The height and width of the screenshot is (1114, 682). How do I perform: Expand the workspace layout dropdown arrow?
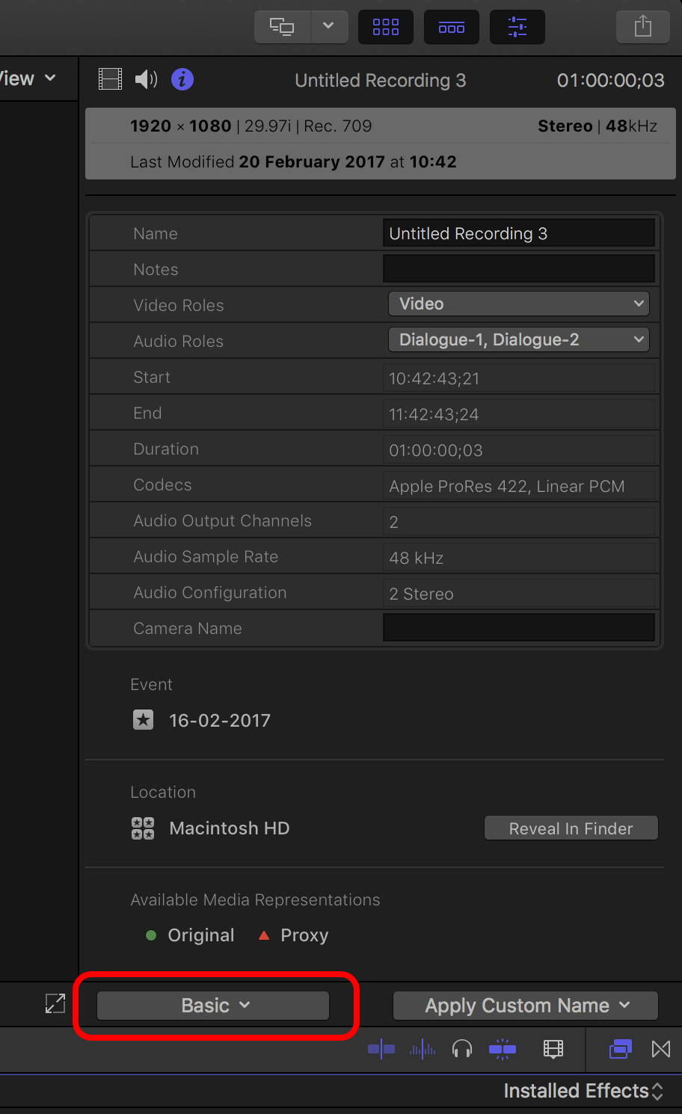point(328,27)
